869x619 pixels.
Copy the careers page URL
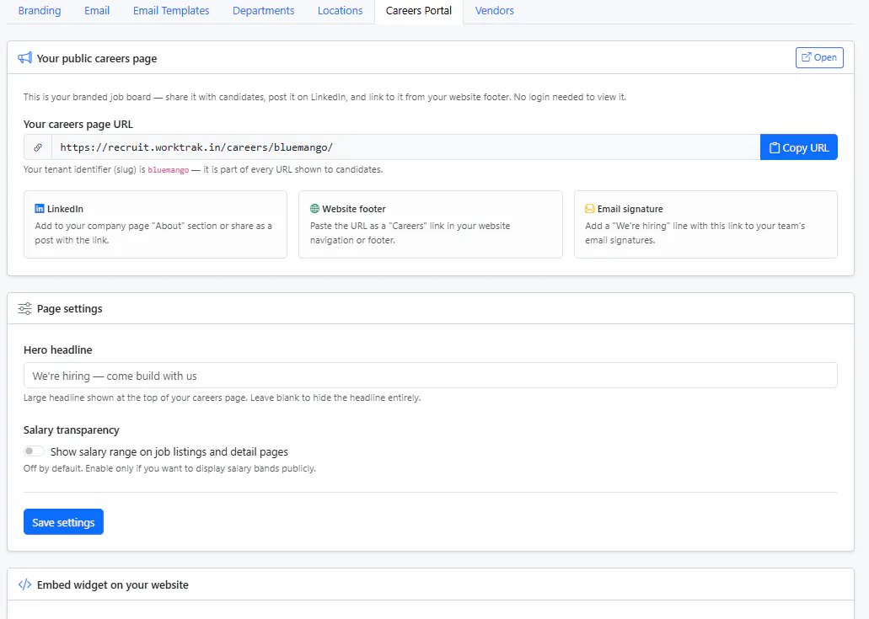click(798, 147)
